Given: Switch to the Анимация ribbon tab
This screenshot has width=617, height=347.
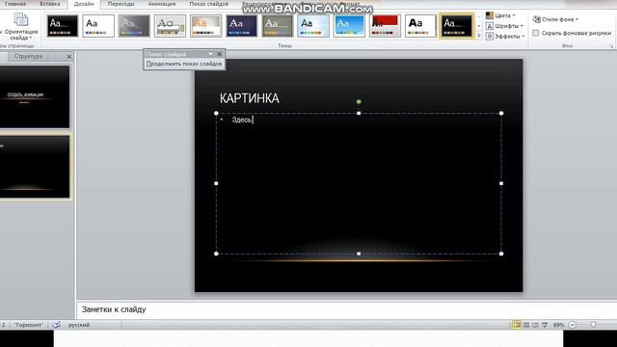Looking at the screenshot, I should [x=162, y=4].
